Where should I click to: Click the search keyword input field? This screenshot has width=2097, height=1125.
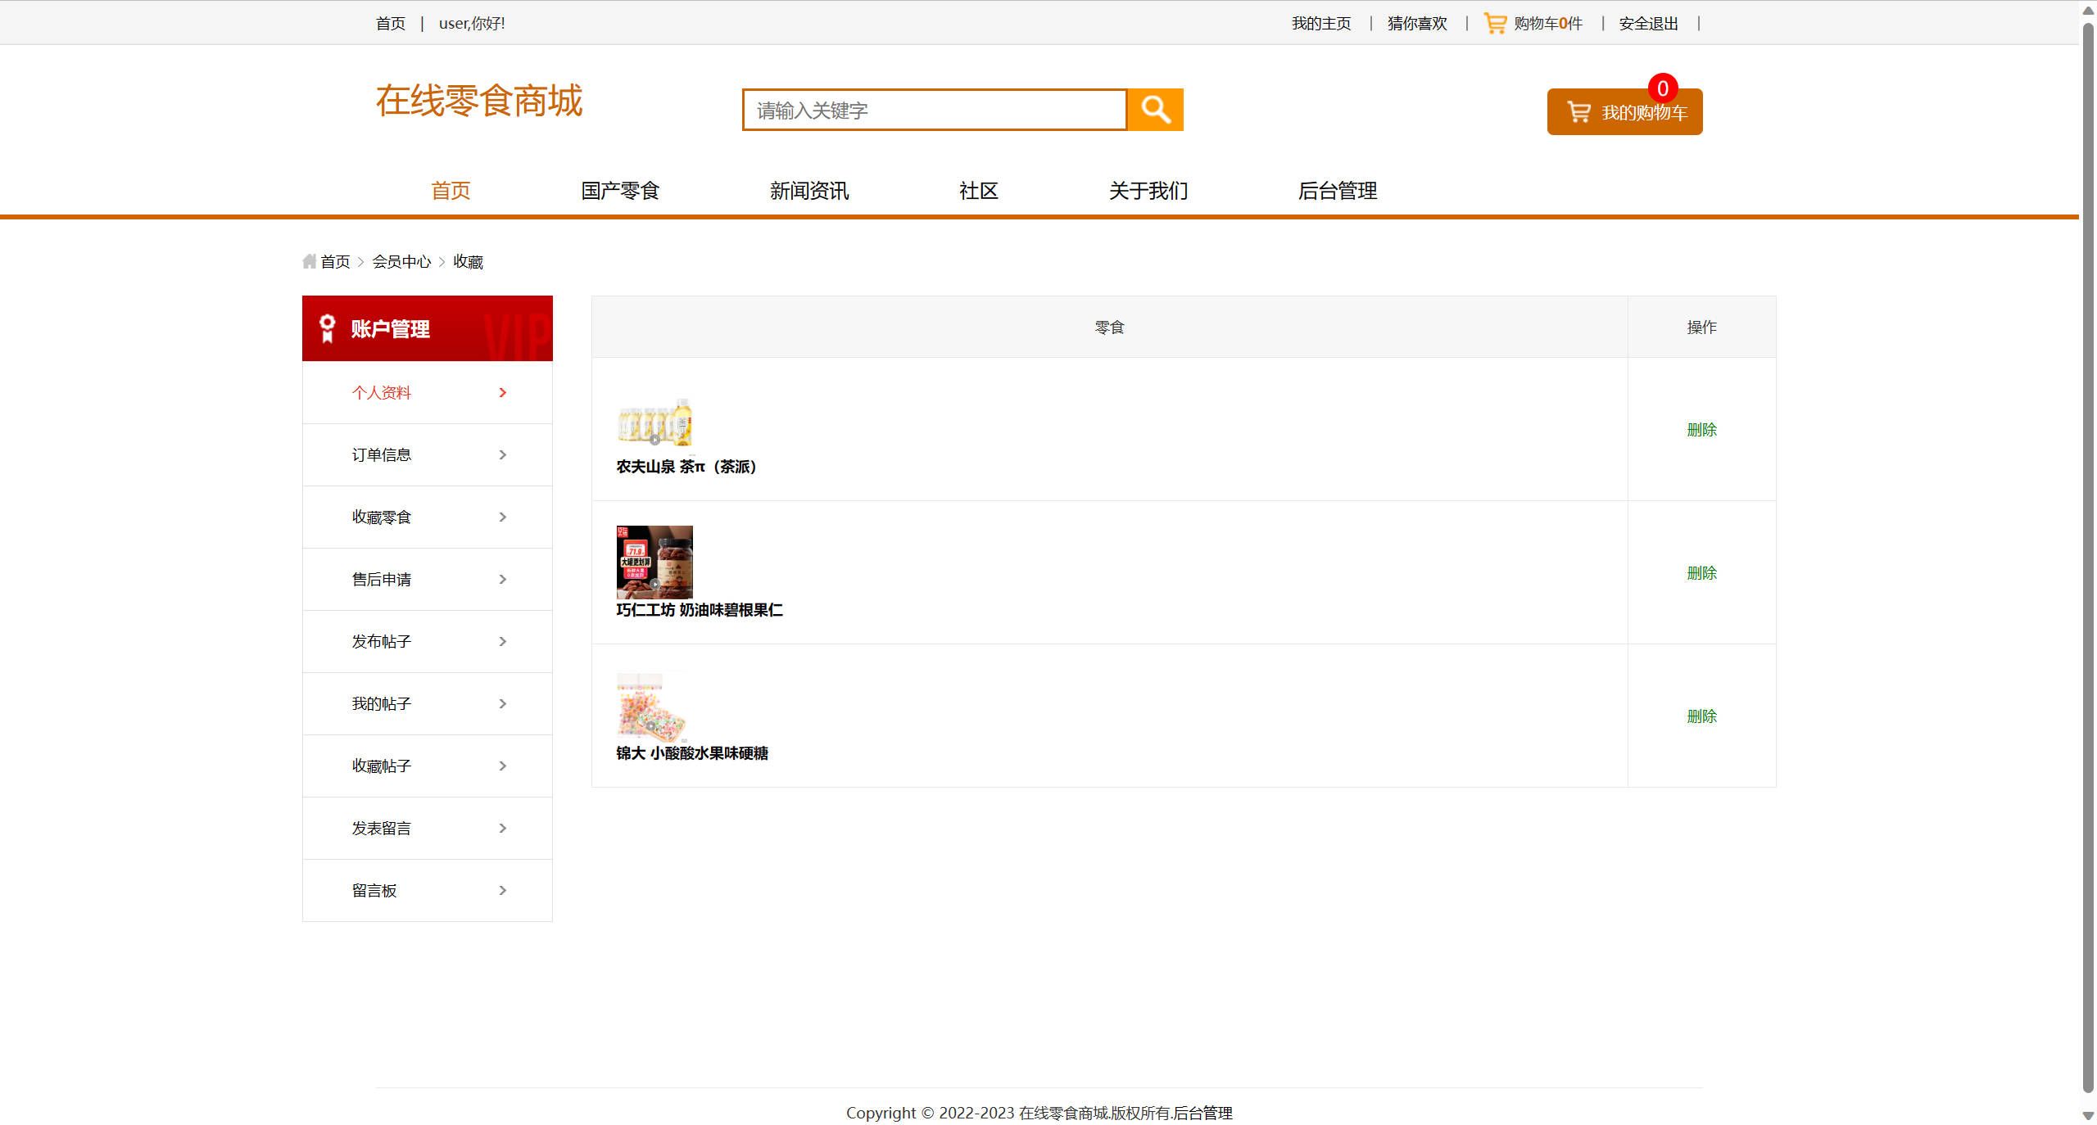tap(934, 109)
